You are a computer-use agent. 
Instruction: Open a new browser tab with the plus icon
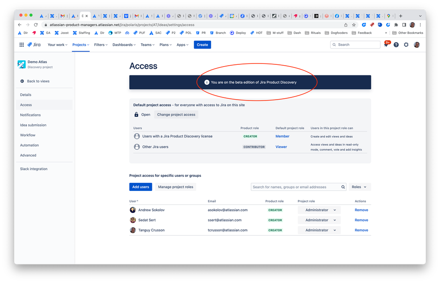tap(401, 16)
